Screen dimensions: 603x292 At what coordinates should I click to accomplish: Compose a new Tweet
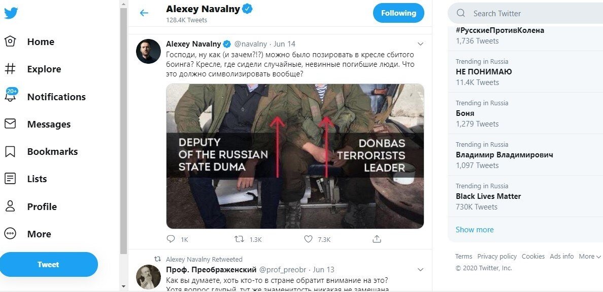(49, 264)
